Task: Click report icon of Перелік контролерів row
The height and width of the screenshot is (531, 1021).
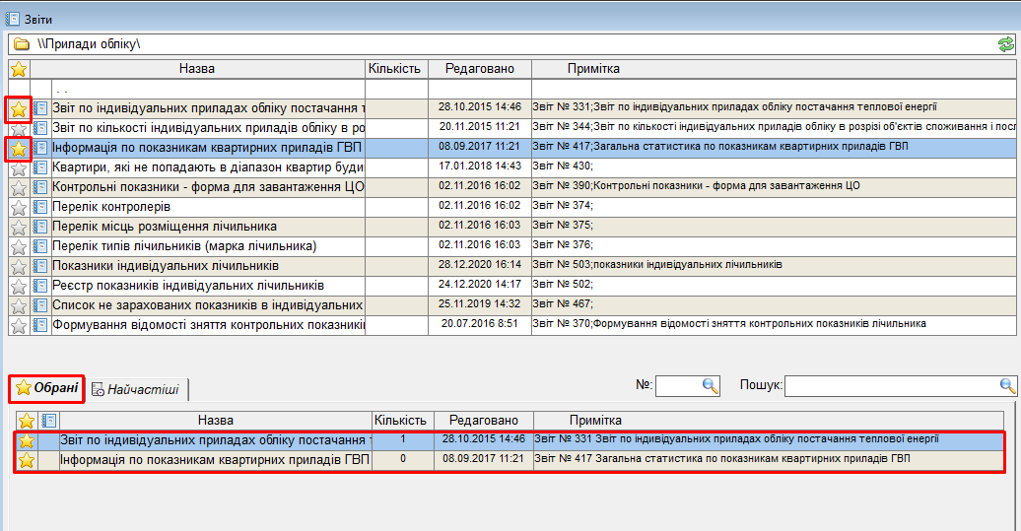Action: (x=40, y=207)
